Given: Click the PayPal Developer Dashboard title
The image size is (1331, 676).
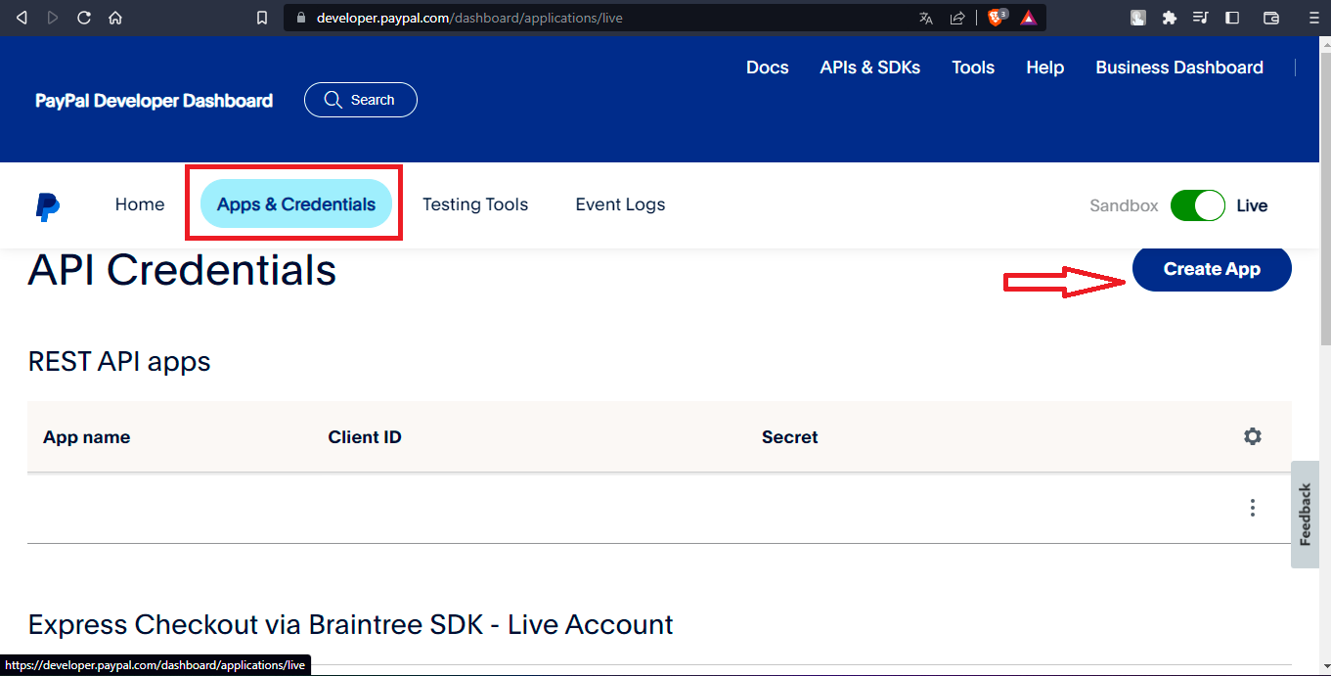Looking at the screenshot, I should point(155,101).
